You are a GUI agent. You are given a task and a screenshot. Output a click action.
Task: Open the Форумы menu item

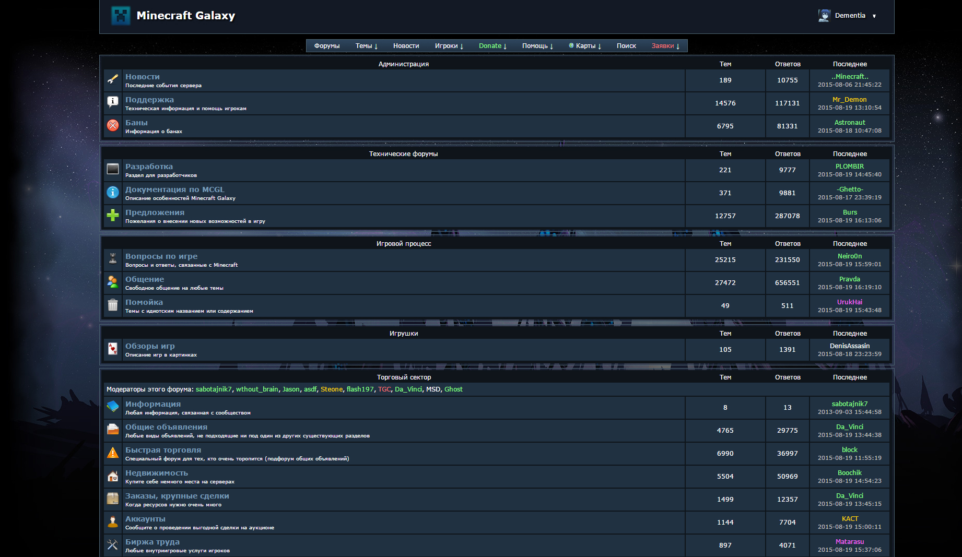327,46
